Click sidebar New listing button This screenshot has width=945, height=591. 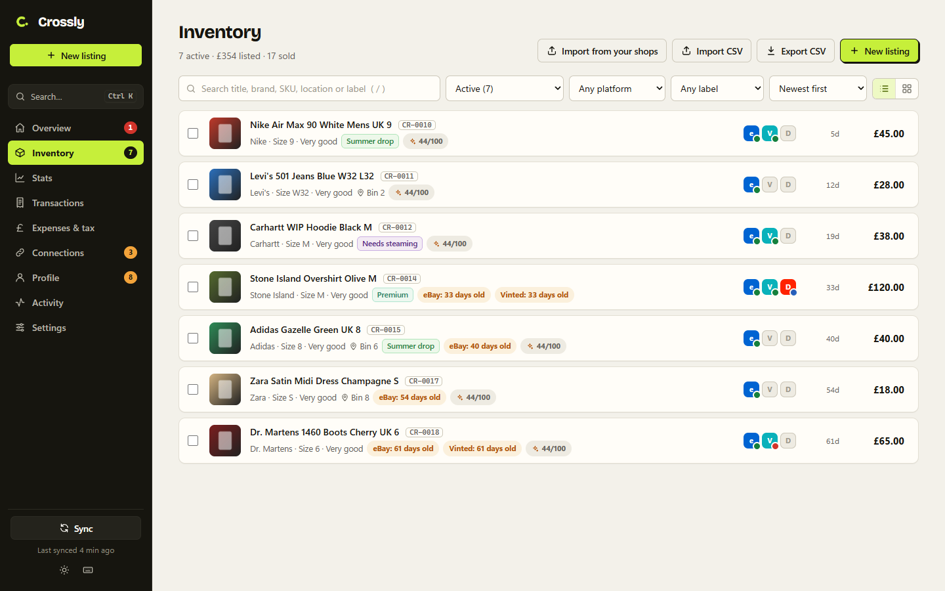pyautogui.click(x=75, y=55)
